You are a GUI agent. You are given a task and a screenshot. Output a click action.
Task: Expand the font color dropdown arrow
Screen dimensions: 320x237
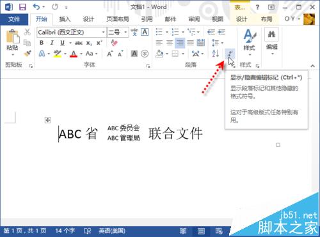[81, 54]
